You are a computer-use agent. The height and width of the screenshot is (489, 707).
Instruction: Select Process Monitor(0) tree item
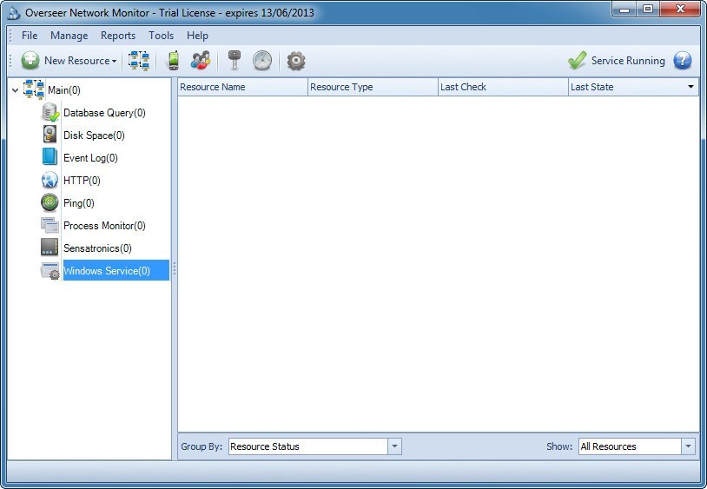click(x=104, y=225)
